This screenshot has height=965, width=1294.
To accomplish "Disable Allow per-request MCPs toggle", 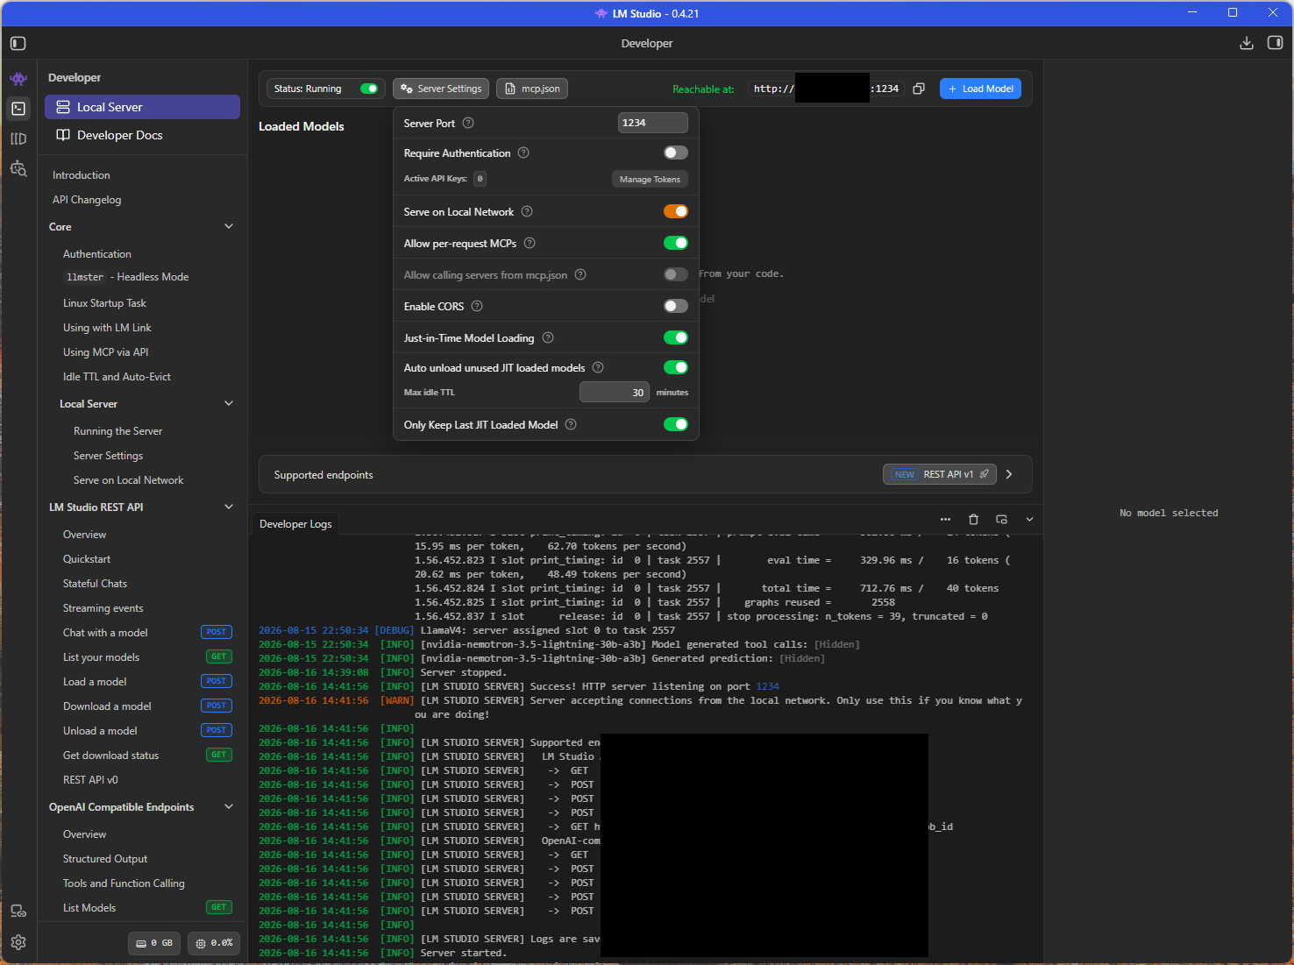I will [676, 243].
